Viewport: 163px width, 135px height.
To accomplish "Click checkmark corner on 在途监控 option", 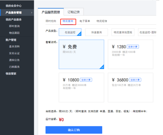I will [x=80, y=34].
